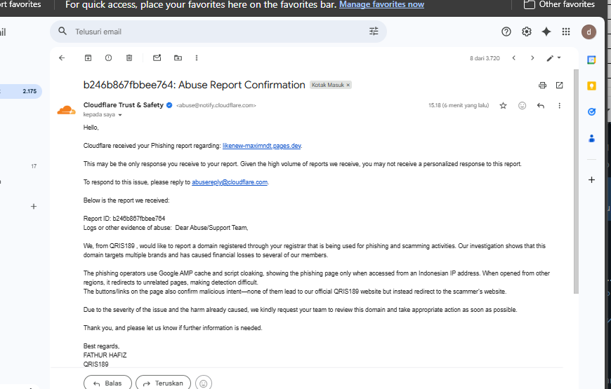Open Gmail support help icon
611x389 pixels.
coord(506,32)
